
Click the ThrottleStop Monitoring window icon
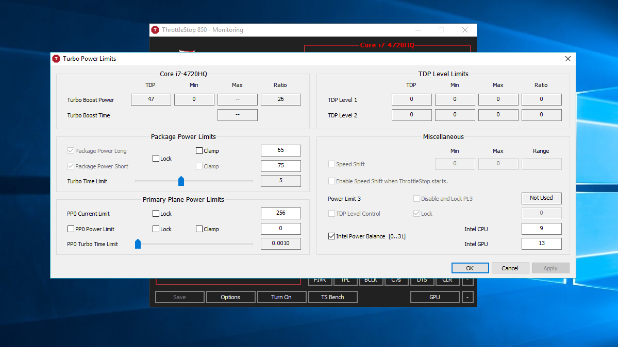pos(155,30)
